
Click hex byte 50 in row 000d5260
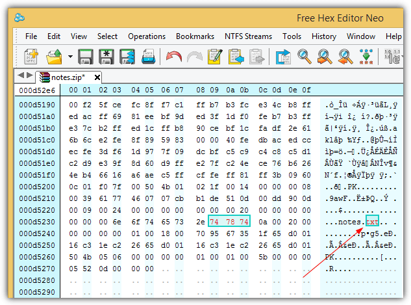[x=73, y=257]
